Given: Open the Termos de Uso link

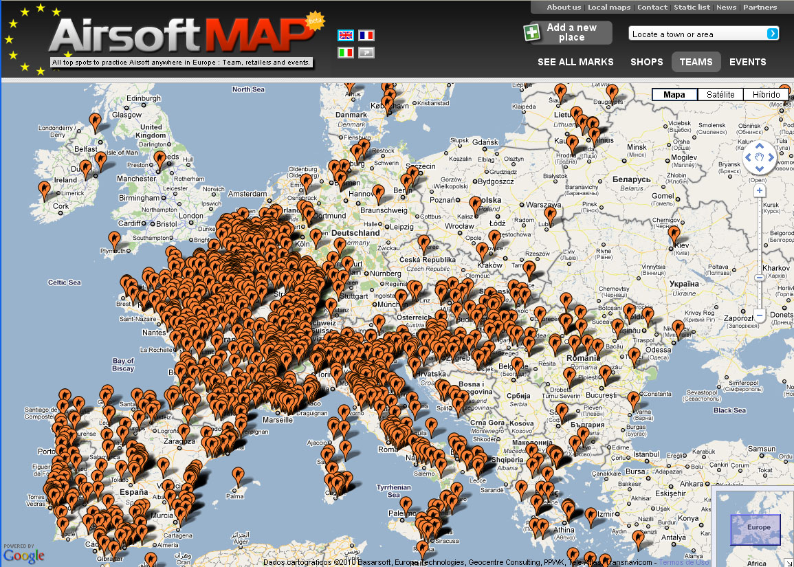Looking at the screenshot, I should coord(683,562).
